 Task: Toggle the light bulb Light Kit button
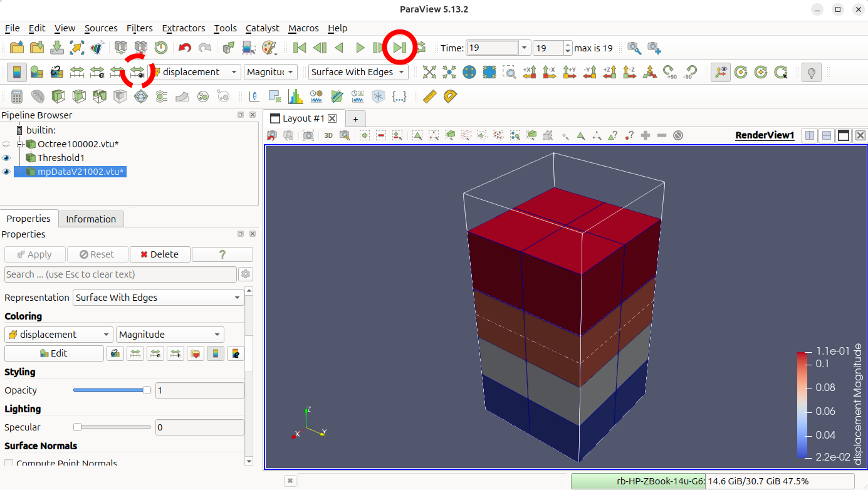click(812, 72)
